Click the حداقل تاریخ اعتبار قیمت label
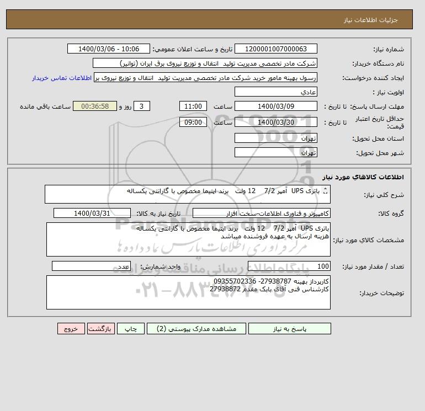 point(380,122)
